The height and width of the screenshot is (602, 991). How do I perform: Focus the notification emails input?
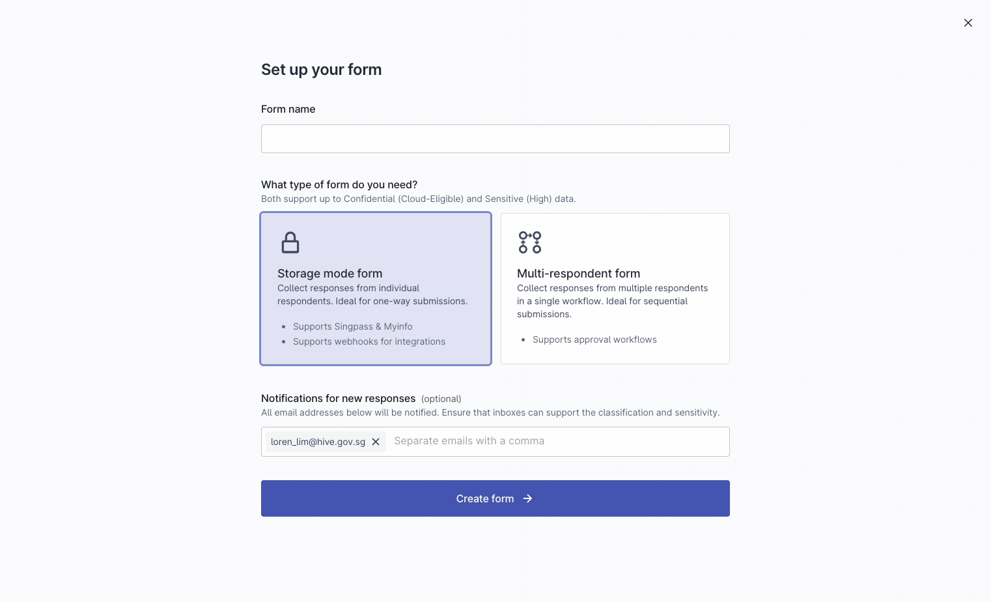[x=559, y=441]
